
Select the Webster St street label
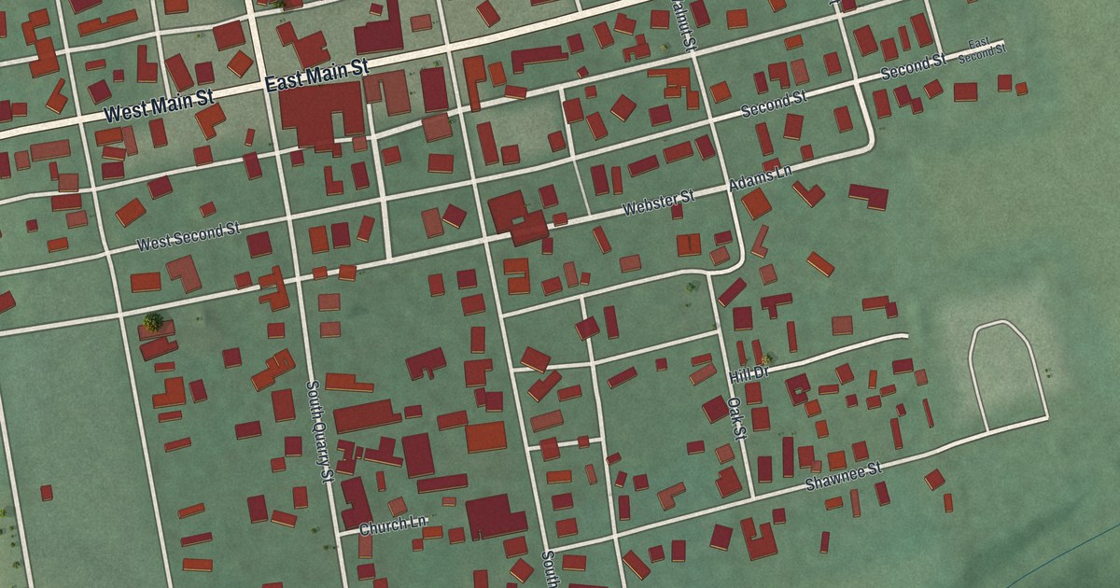[659, 202]
